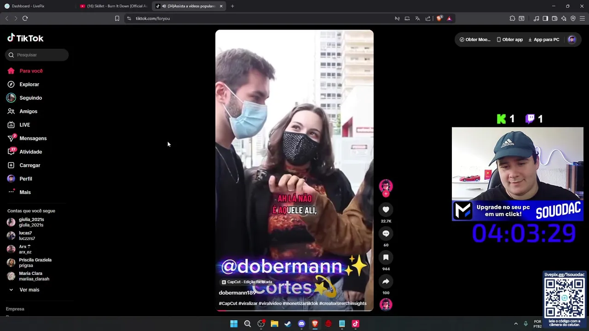Open the Para você feed
The image size is (589, 331).
click(x=25, y=71)
